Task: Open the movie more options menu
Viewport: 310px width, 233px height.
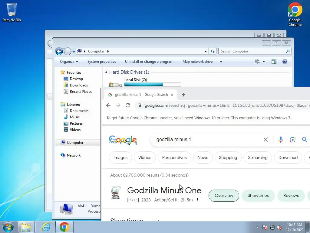Action: pyautogui.click(x=197, y=200)
